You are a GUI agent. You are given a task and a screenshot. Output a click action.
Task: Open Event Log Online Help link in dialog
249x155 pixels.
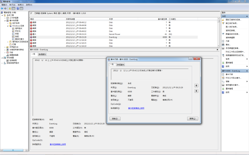click(136, 108)
